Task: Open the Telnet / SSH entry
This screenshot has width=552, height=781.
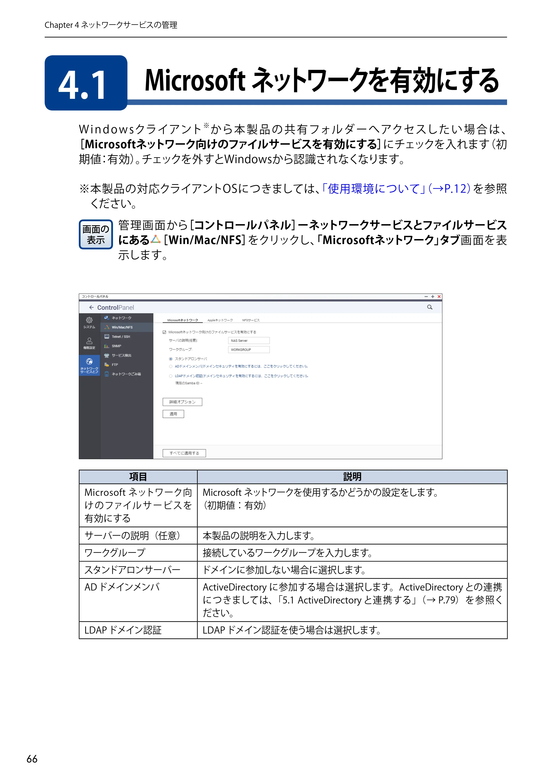Action: [126, 337]
